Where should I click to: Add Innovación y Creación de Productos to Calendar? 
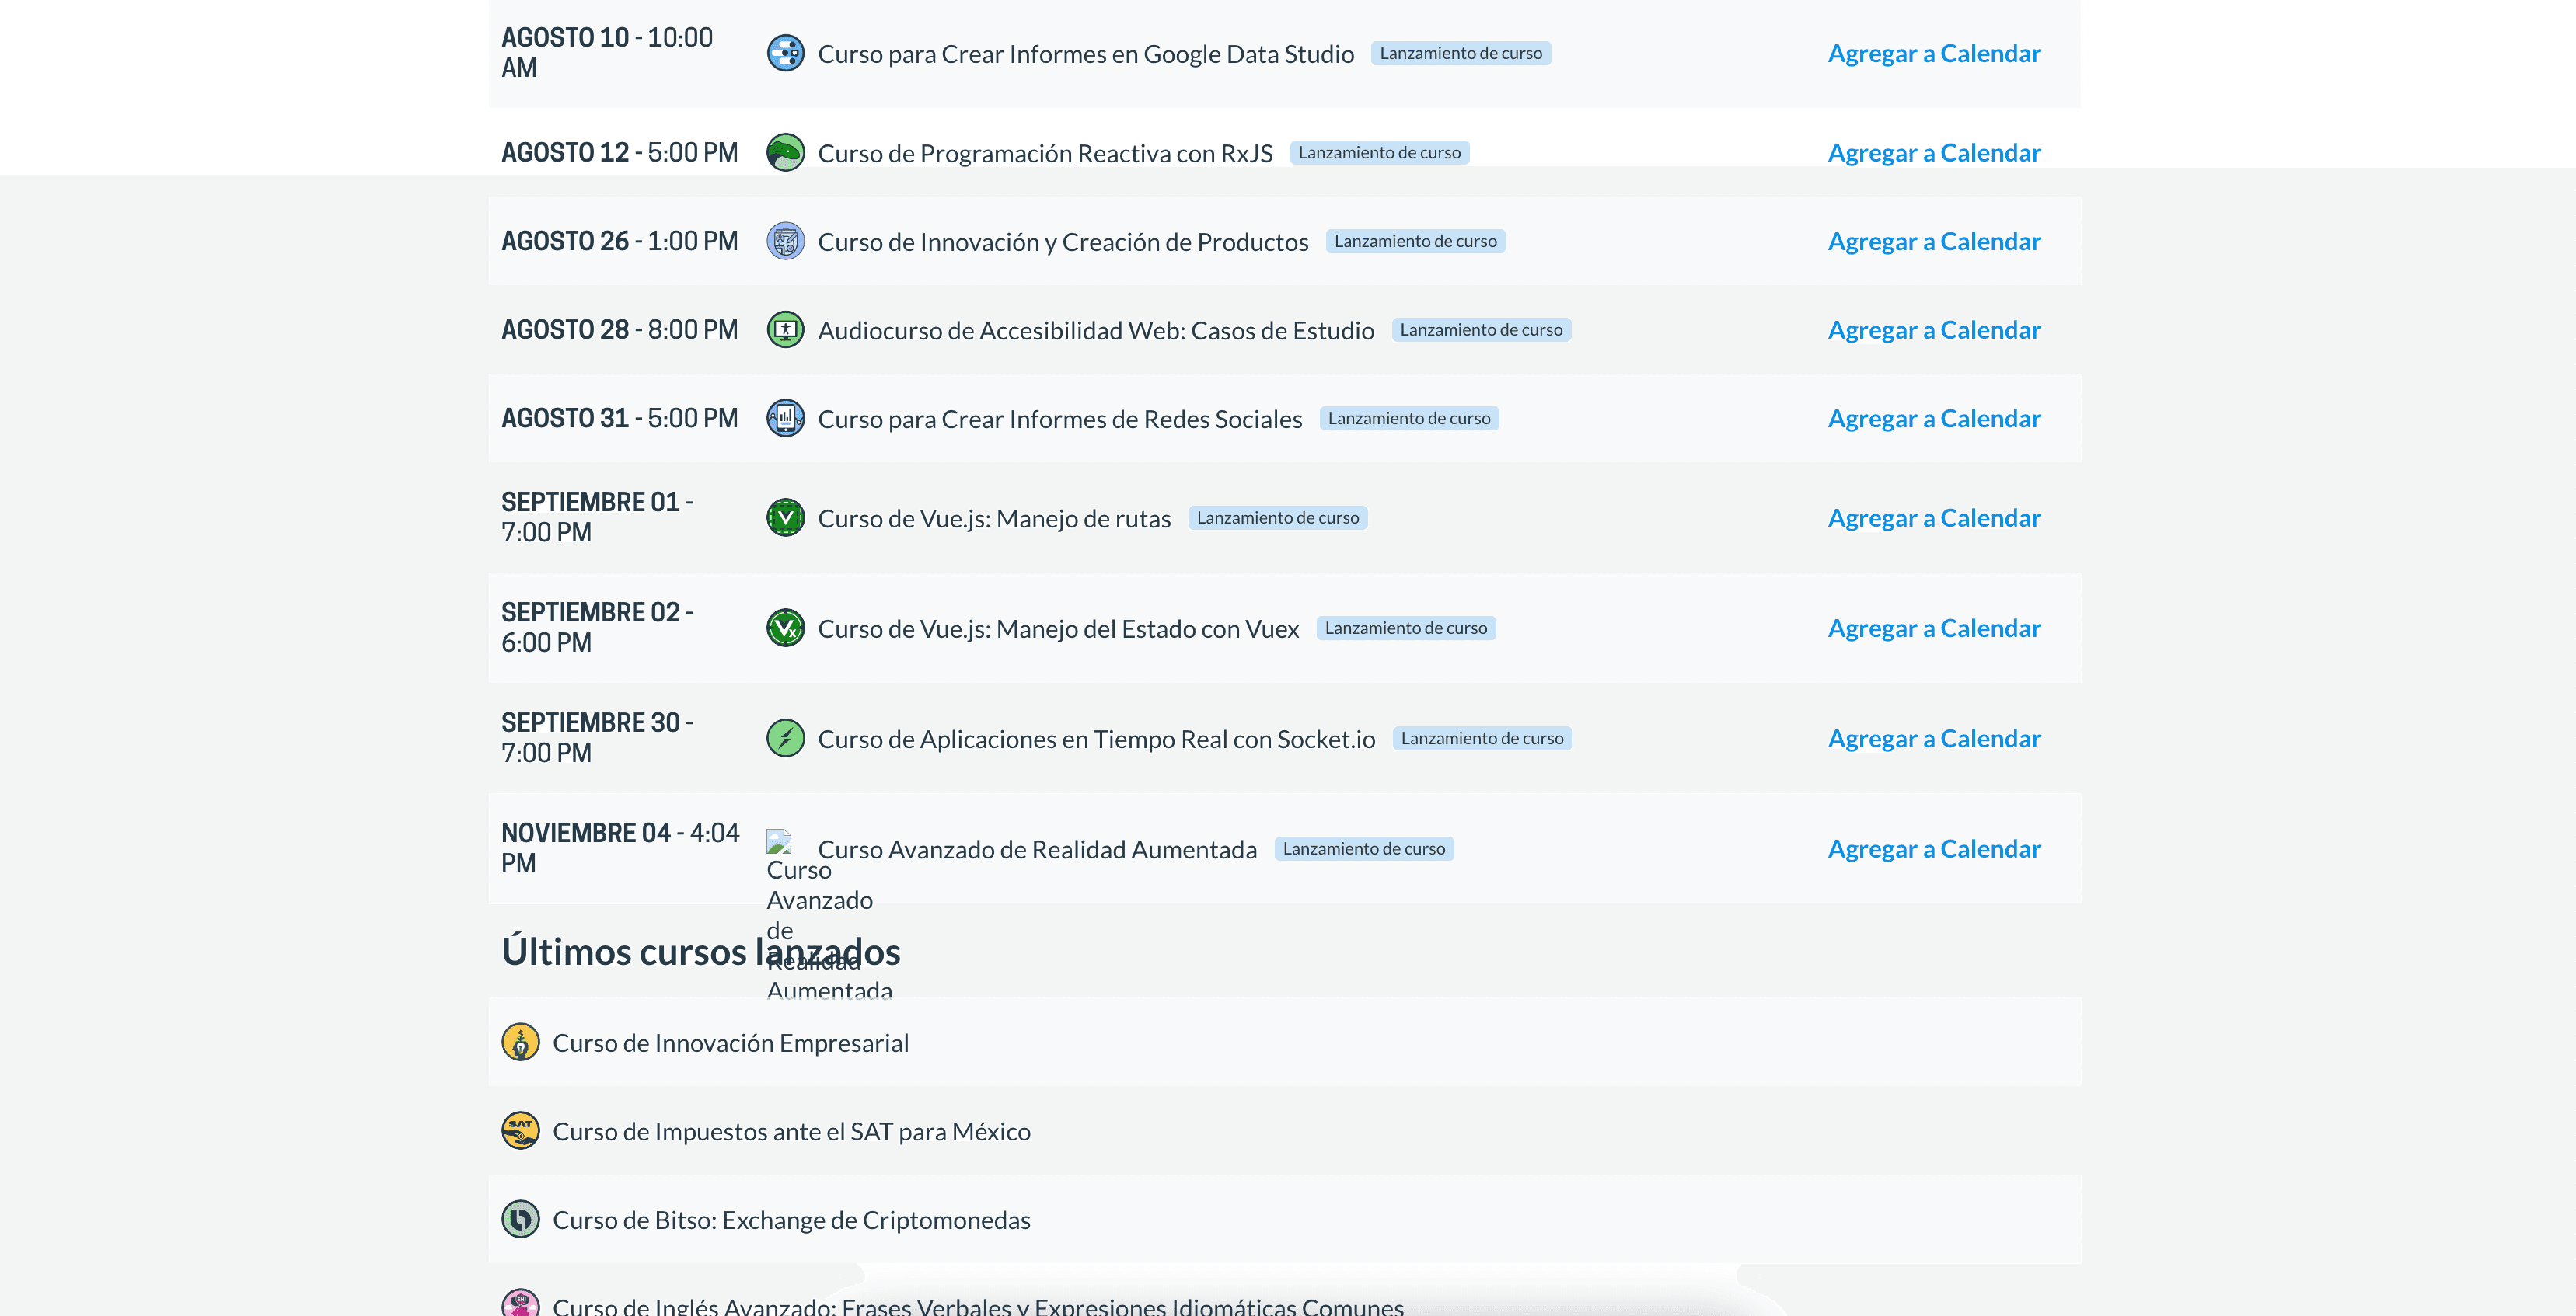click(1934, 242)
